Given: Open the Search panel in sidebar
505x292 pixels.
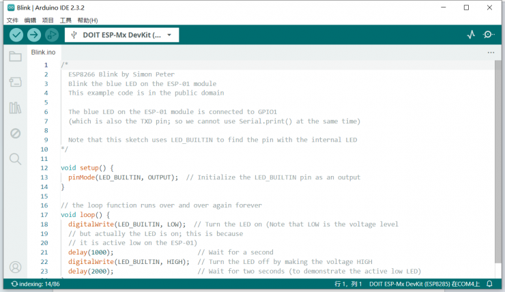Looking at the screenshot, I should [15, 159].
